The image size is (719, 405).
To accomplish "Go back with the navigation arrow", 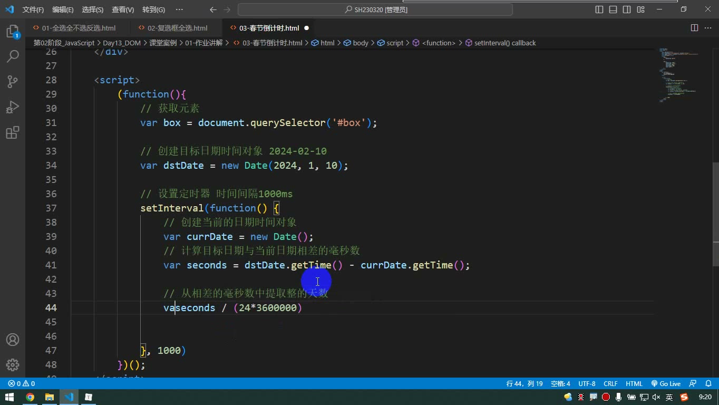I will (x=213, y=9).
